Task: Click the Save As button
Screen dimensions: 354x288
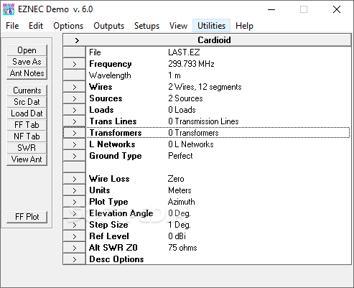Action: click(x=27, y=62)
